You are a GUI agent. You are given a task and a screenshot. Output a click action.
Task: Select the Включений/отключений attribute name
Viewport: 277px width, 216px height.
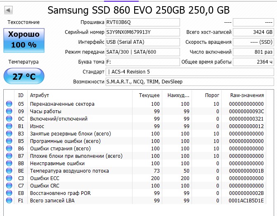59,119
